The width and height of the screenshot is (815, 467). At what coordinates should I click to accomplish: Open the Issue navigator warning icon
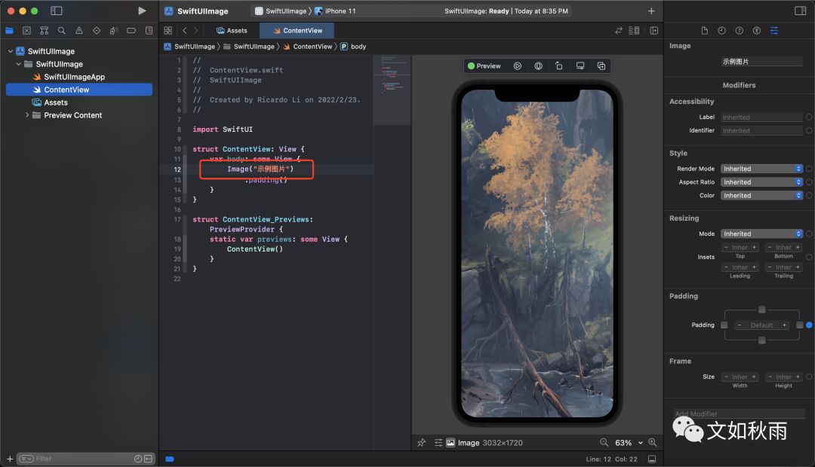79,31
